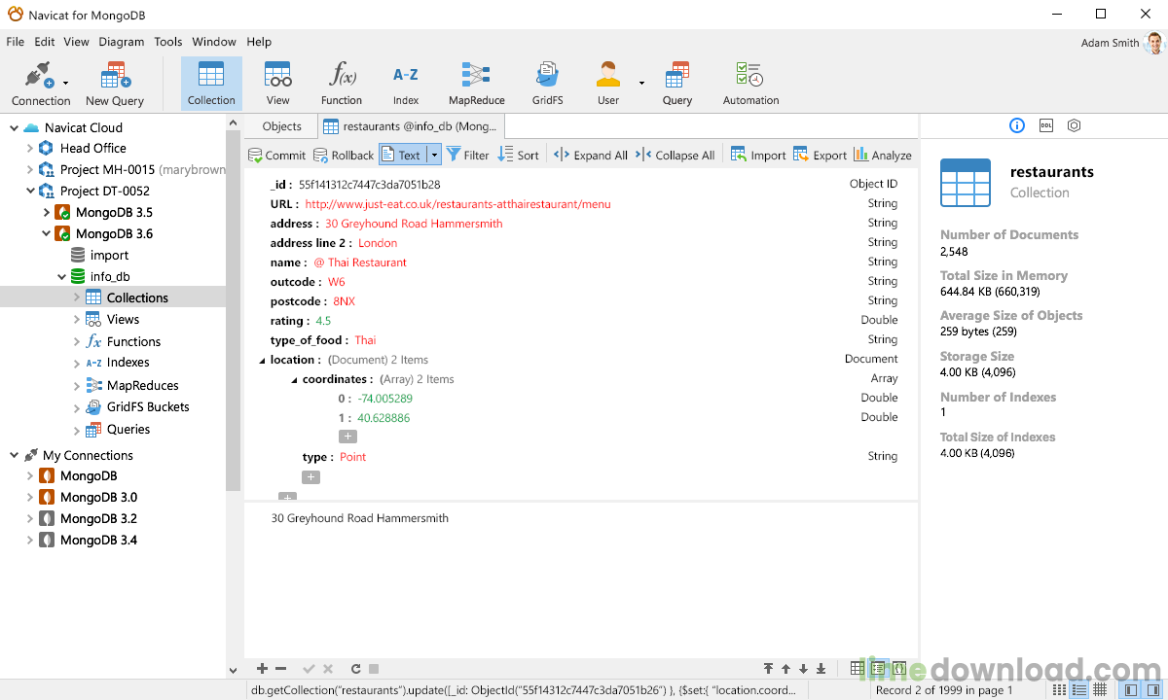
Task: Edit the postcode value 8NX
Action: click(x=344, y=301)
